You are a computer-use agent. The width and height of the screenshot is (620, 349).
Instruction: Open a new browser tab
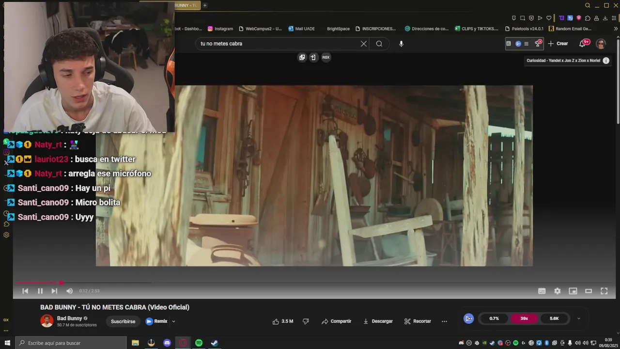[x=205, y=5]
